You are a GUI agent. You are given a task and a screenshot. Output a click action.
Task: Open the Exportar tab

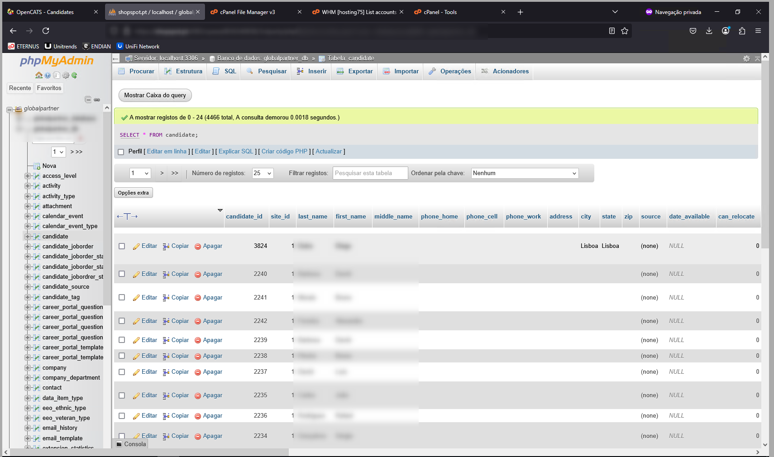pos(355,71)
